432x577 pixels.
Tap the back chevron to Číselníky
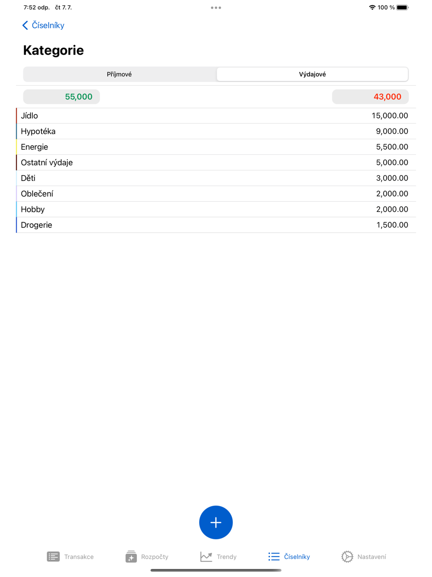pyautogui.click(x=25, y=25)
